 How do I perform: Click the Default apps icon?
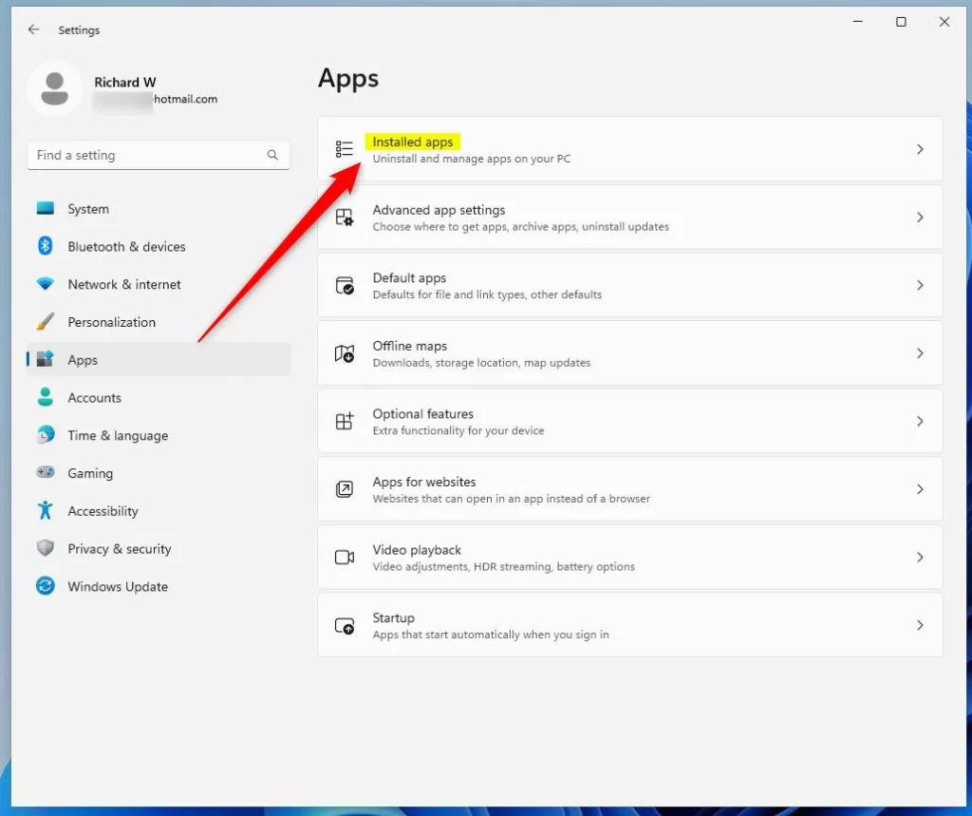(345, 286)
